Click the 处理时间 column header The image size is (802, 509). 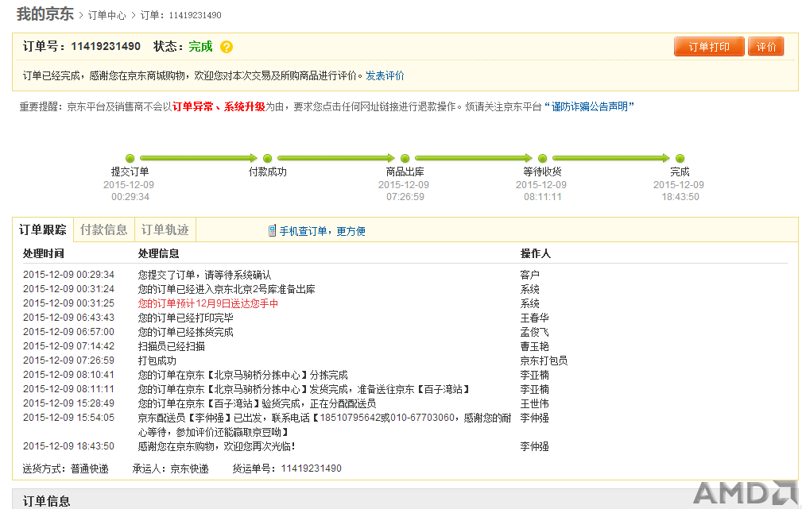tap(44, 253)
